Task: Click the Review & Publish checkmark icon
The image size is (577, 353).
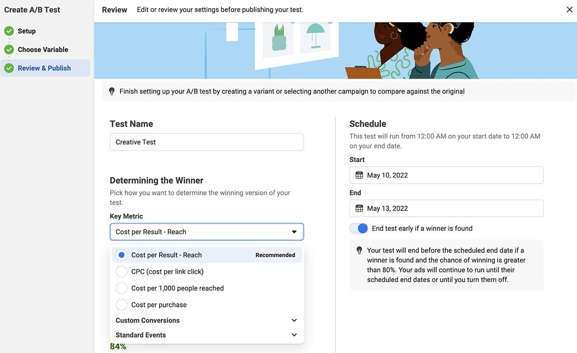Action: pos(9,68)
